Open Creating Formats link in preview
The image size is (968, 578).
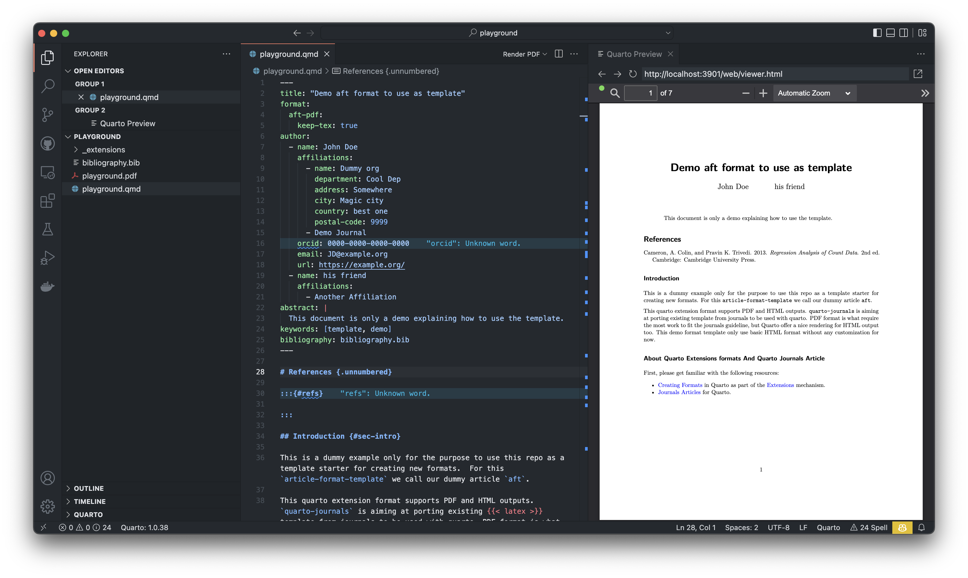click(680, 385)
